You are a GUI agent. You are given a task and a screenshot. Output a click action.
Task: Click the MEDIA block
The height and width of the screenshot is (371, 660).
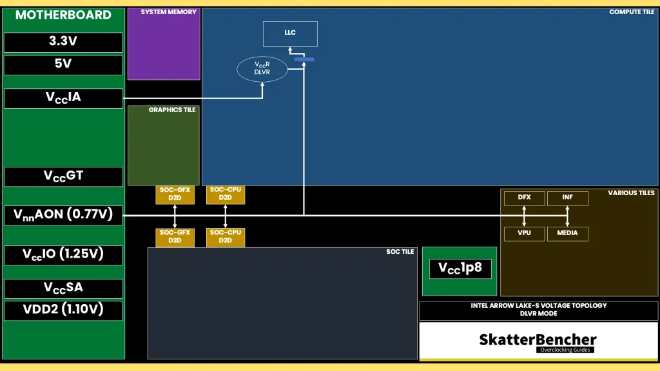[567, 234]
